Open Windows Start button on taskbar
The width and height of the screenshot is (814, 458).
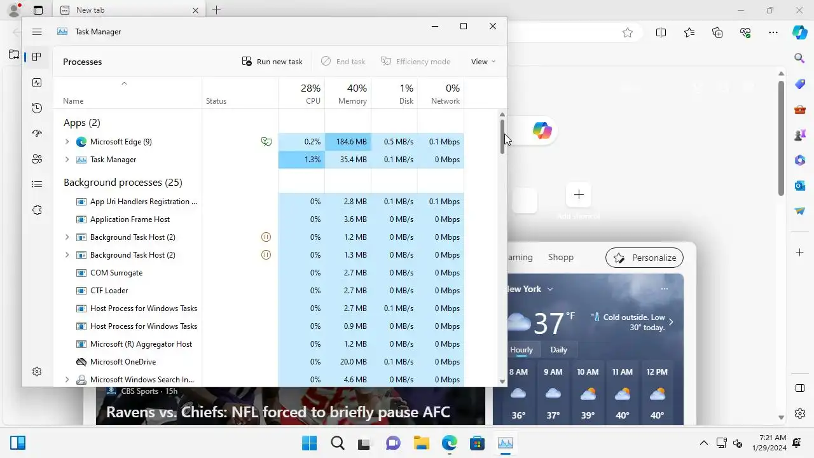coord(309,443)
